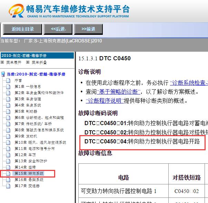208x203 pixels.
Task: Select root node 当前:2010-别克-君越-维修手册
Action: click(x=36, y=74)
